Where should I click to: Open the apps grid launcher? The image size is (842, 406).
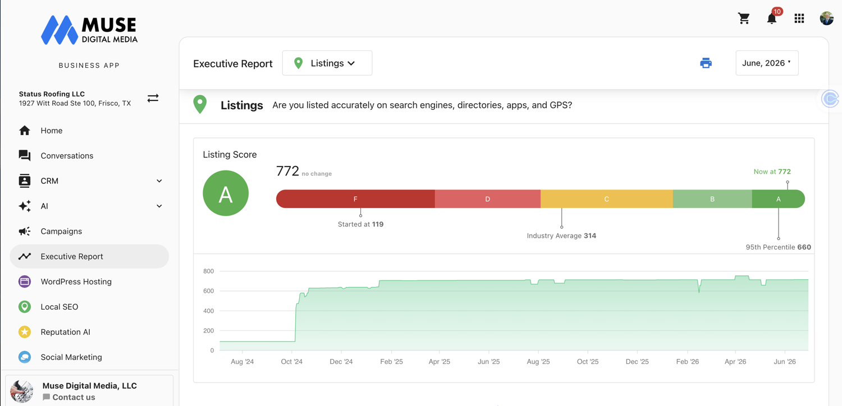(799, 18)
